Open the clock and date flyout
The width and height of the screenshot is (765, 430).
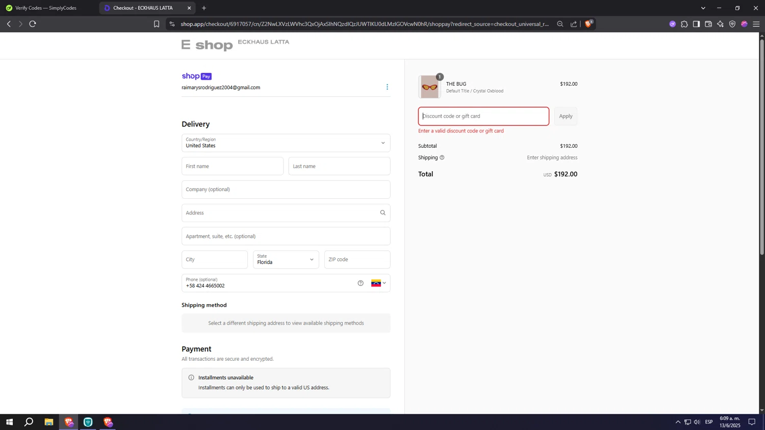[730, 422]
